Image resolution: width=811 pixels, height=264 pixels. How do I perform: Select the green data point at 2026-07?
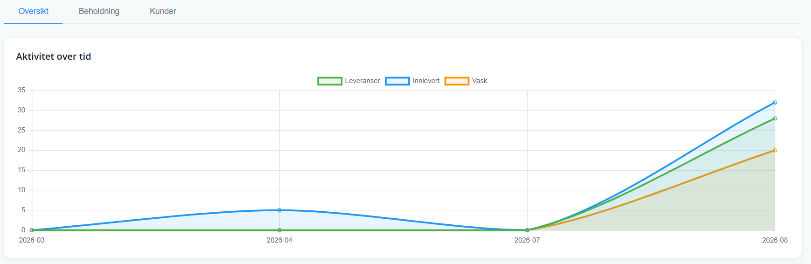(527, 230)
